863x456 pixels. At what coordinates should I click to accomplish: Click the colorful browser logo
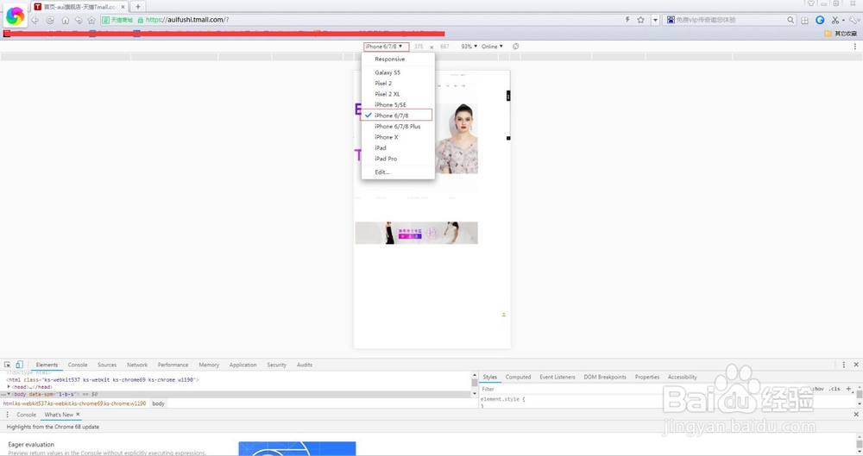pyautogui.click(x=15, y=16)
